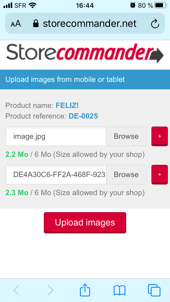Tap the Upload images from mobile header
Image resolution: width=170 pixels, height=302 pixels.
pos(65,79)
